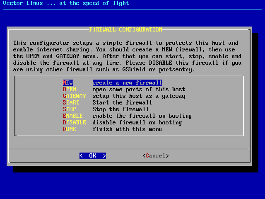
Task: Click the Vector Linux header text
Action: 65,3
